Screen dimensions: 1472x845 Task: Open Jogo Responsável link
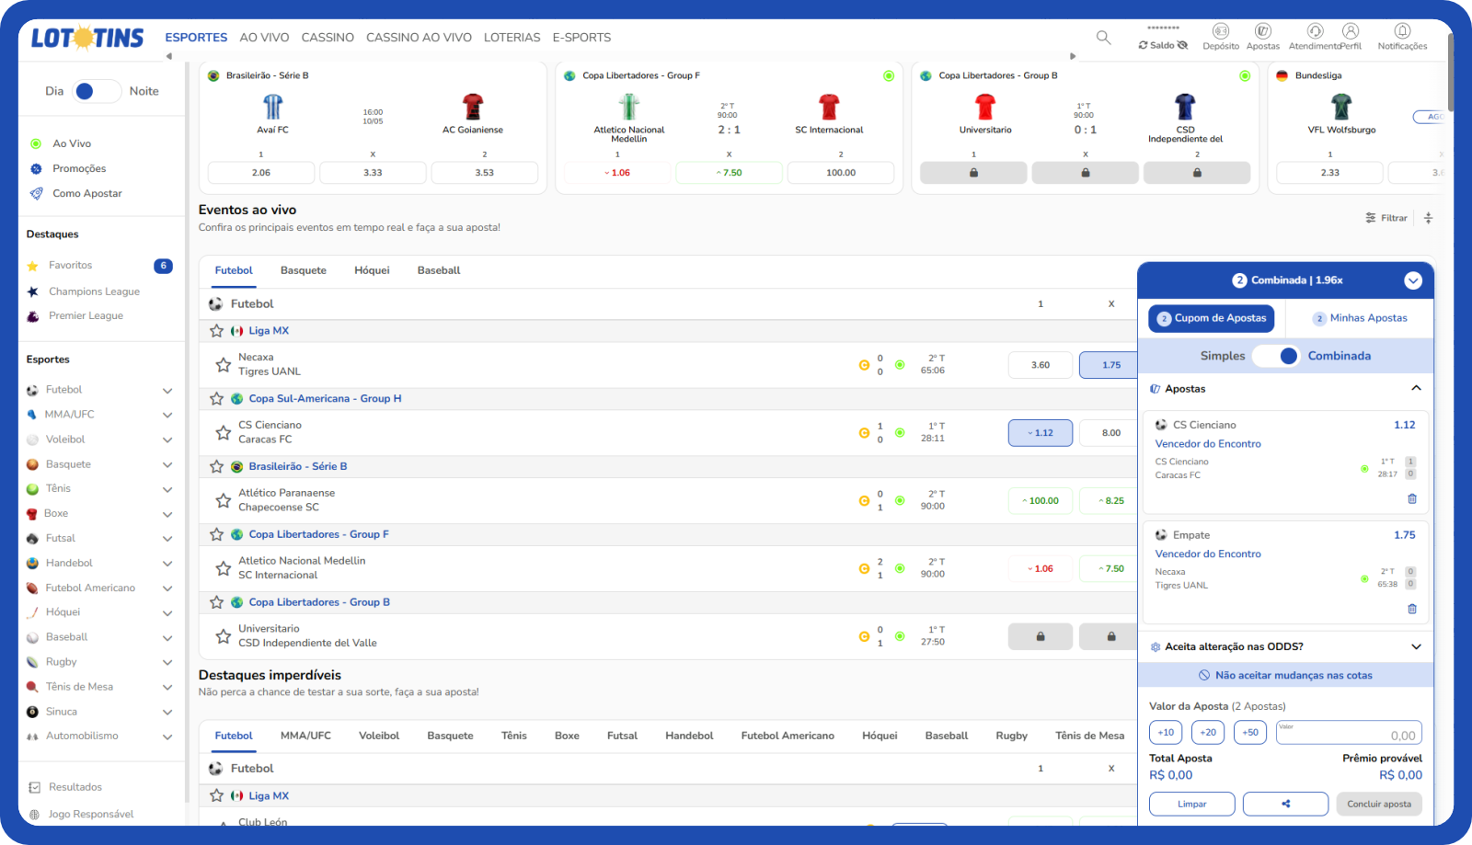pos(91,815)
